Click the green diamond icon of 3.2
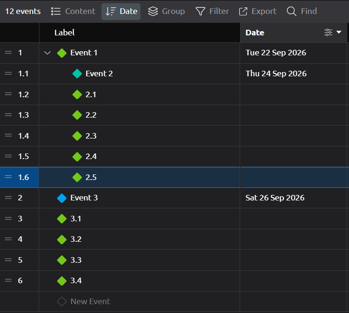Screen dimensions: 349x313 coord(62,240)
